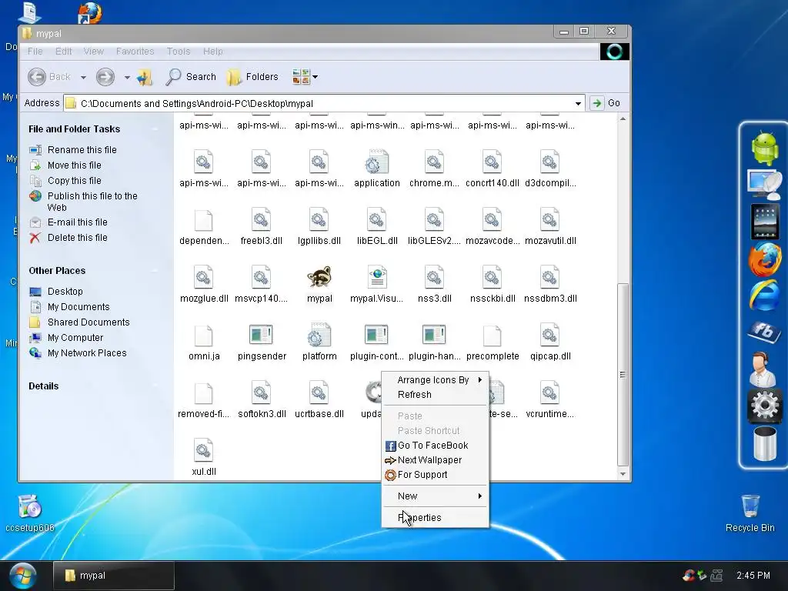Image resolution: width=788 pixels, height=591 pixels.
Task: Click the file list vertical scrollbar thumb
Action: 623,375
